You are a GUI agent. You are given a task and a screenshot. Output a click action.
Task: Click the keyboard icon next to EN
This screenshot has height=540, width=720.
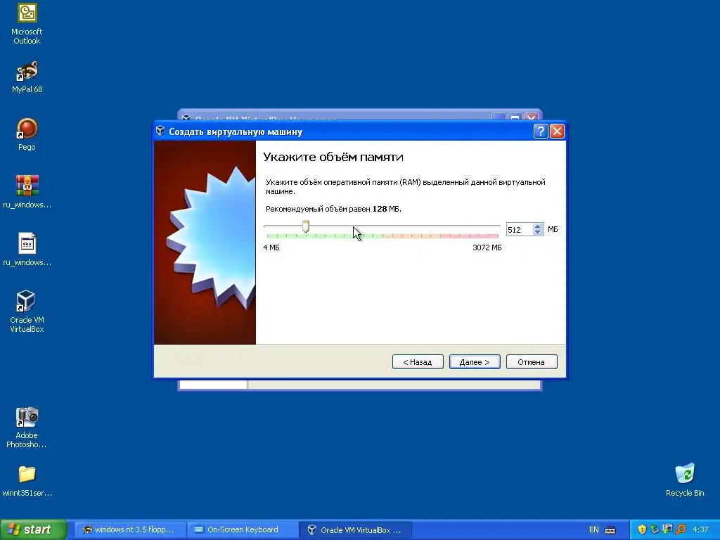tap(610, 530)
